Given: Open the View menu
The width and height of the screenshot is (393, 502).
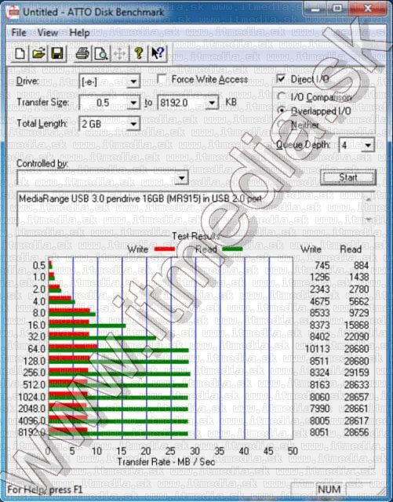Looking at the screenshot, I should click(x=48, y=33).
